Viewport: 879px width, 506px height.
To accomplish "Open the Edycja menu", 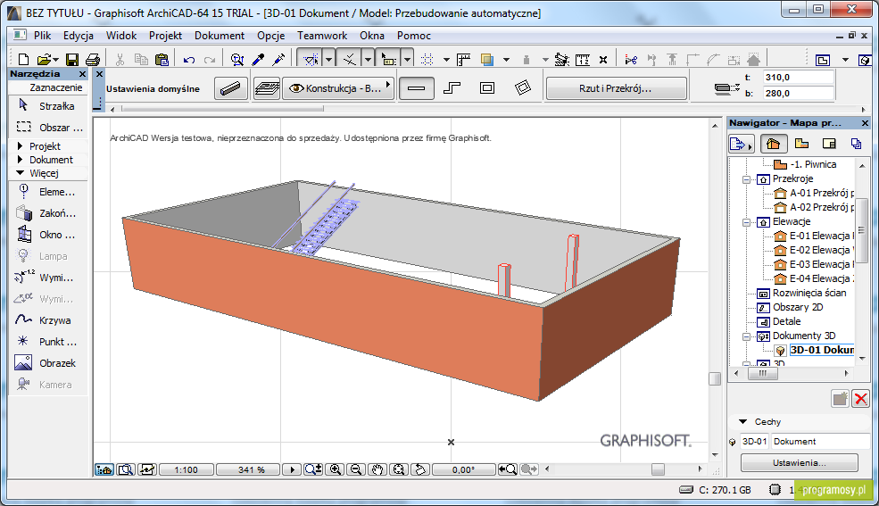I will coord(78,36).
